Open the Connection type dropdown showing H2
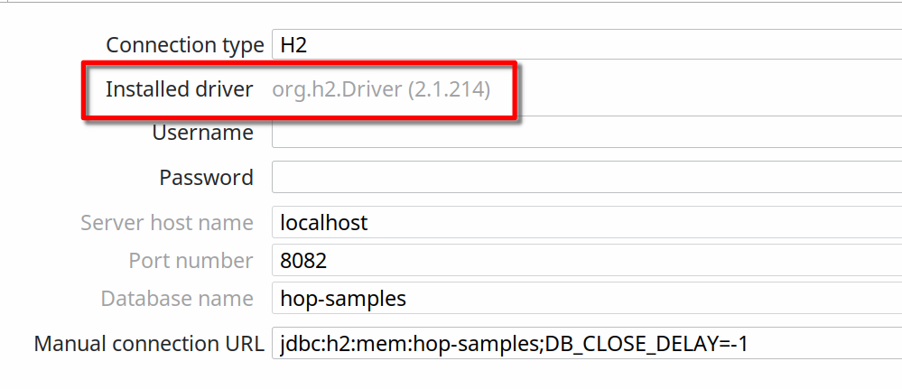Screen dimensions: 902x389 click(x=587, y=44)
